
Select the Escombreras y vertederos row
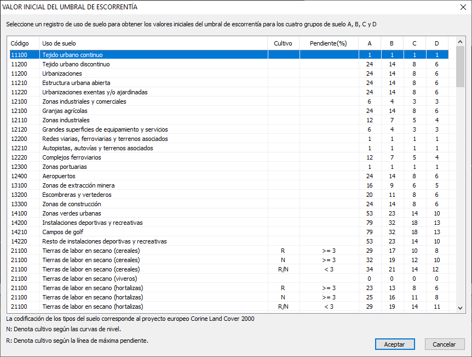coord(229,195)
